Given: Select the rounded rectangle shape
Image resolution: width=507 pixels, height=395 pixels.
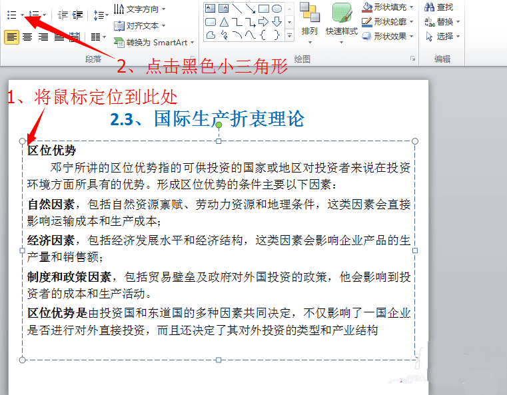Looking at the screenshot, I should (x=210, y=22).
